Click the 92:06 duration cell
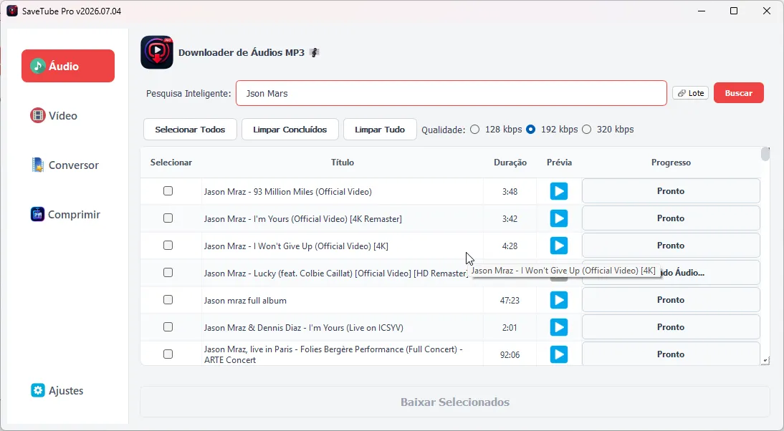This screenshot has width=784, height=431. coord(510,355)
